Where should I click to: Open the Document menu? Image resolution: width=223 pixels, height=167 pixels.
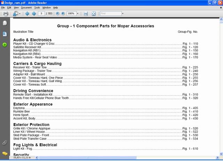(26, 8)
